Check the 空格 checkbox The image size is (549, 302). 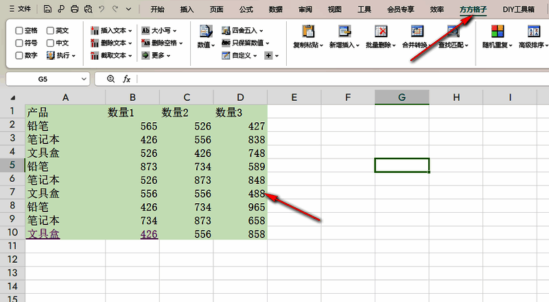click(19, 31)
